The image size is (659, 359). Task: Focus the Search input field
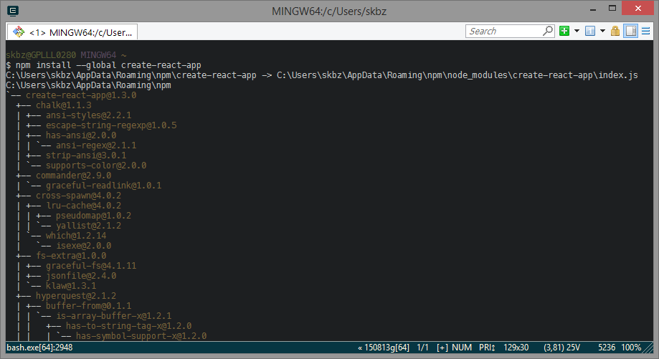coord(504,31)
